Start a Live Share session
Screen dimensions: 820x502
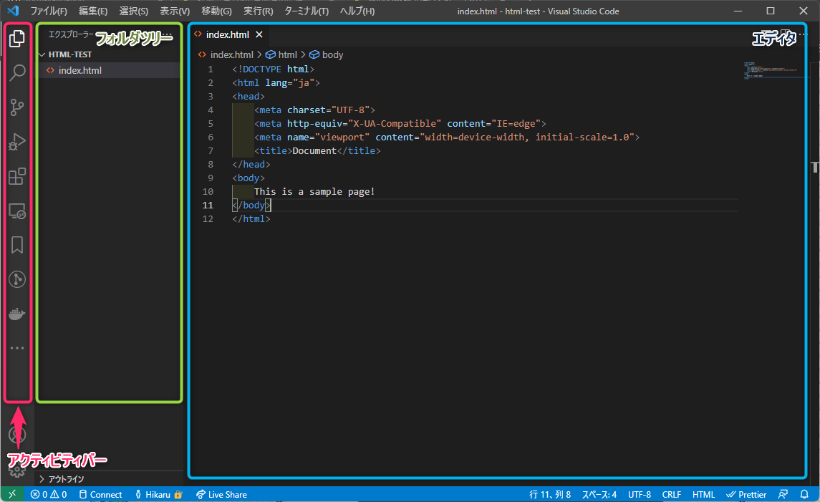coord(223,494)
